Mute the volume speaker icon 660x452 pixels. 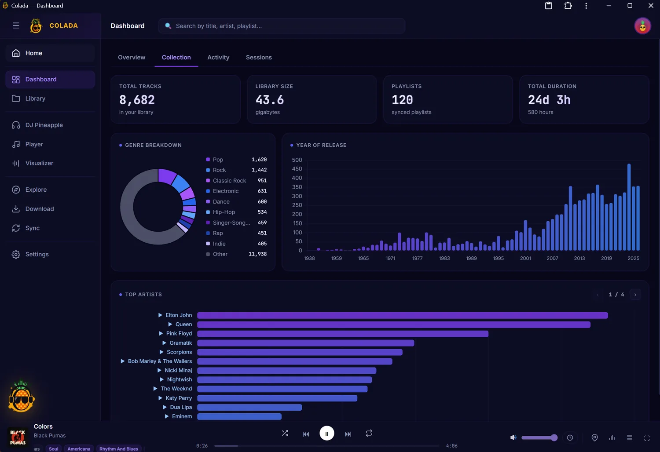tap(513, 437)
